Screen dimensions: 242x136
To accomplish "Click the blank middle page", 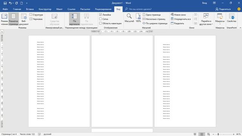I will coord(122,81).
